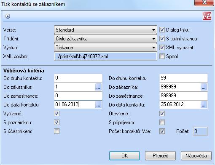Open the Verze dropdown showing Standard

(105, 30)
